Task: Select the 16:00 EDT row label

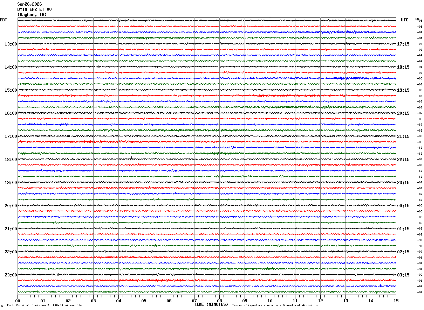Action: tap(11, 113)
